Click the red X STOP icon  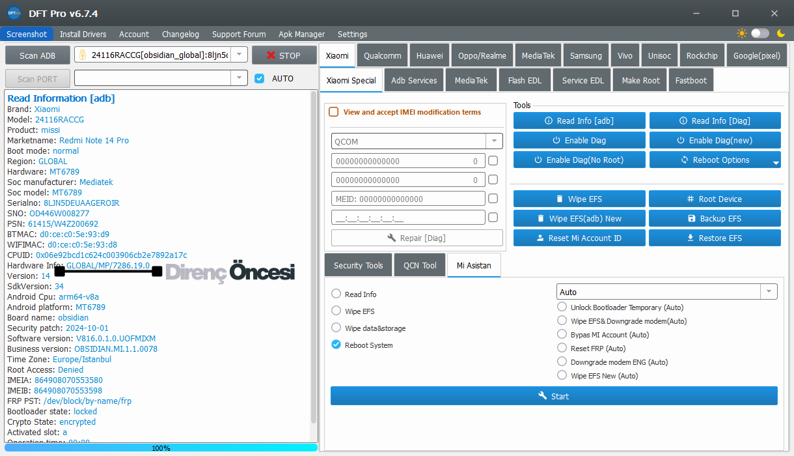[271, 55]
